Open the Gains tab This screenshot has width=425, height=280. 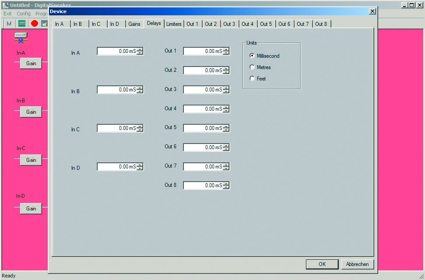click(x=134, y=24)
